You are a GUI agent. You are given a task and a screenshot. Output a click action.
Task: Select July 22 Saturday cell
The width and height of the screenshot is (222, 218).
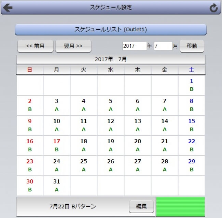click(192, 145)
